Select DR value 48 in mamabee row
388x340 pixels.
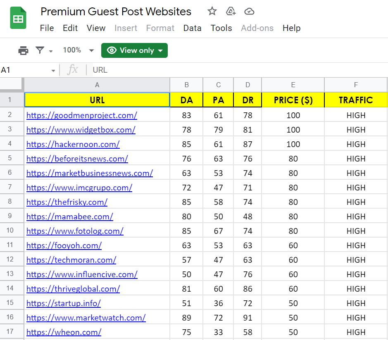[x=248, y=216]
